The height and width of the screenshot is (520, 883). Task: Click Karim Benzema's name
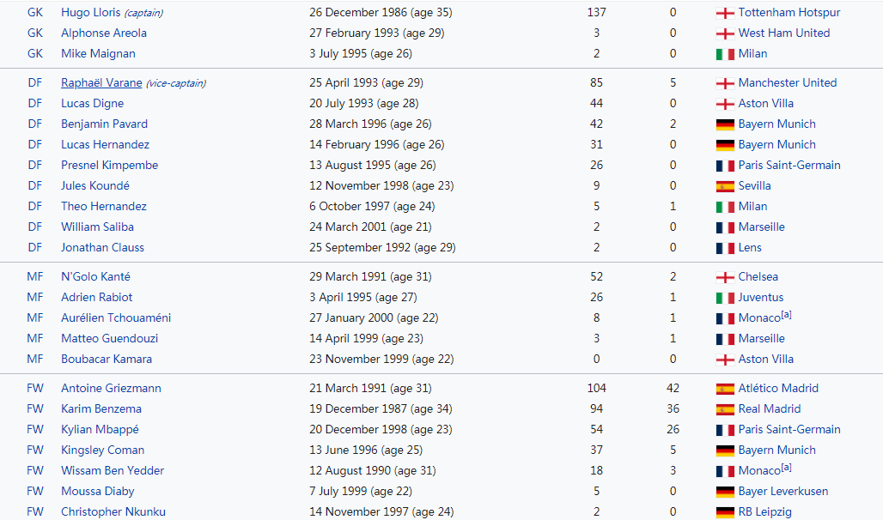tap(101, 409)
